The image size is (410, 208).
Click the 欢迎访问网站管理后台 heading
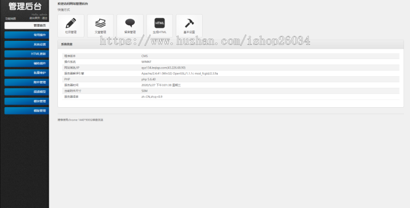point(73,4)
